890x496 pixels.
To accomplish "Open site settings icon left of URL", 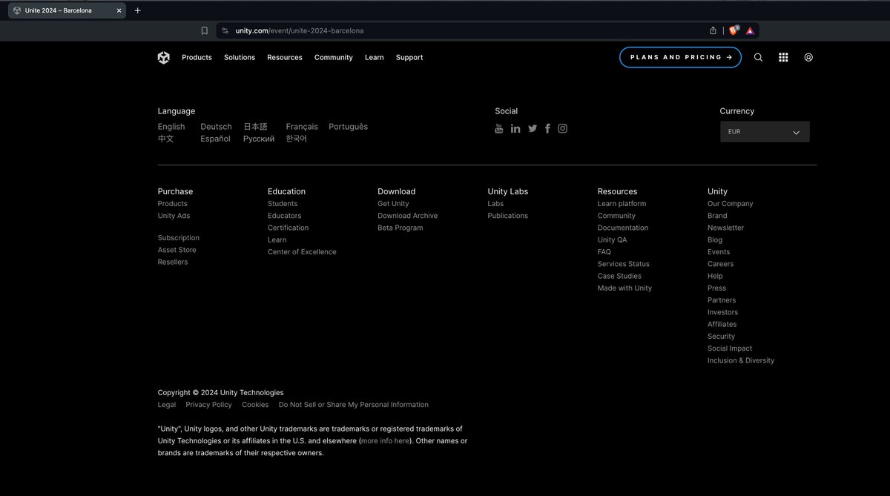I will pos(225,30).
